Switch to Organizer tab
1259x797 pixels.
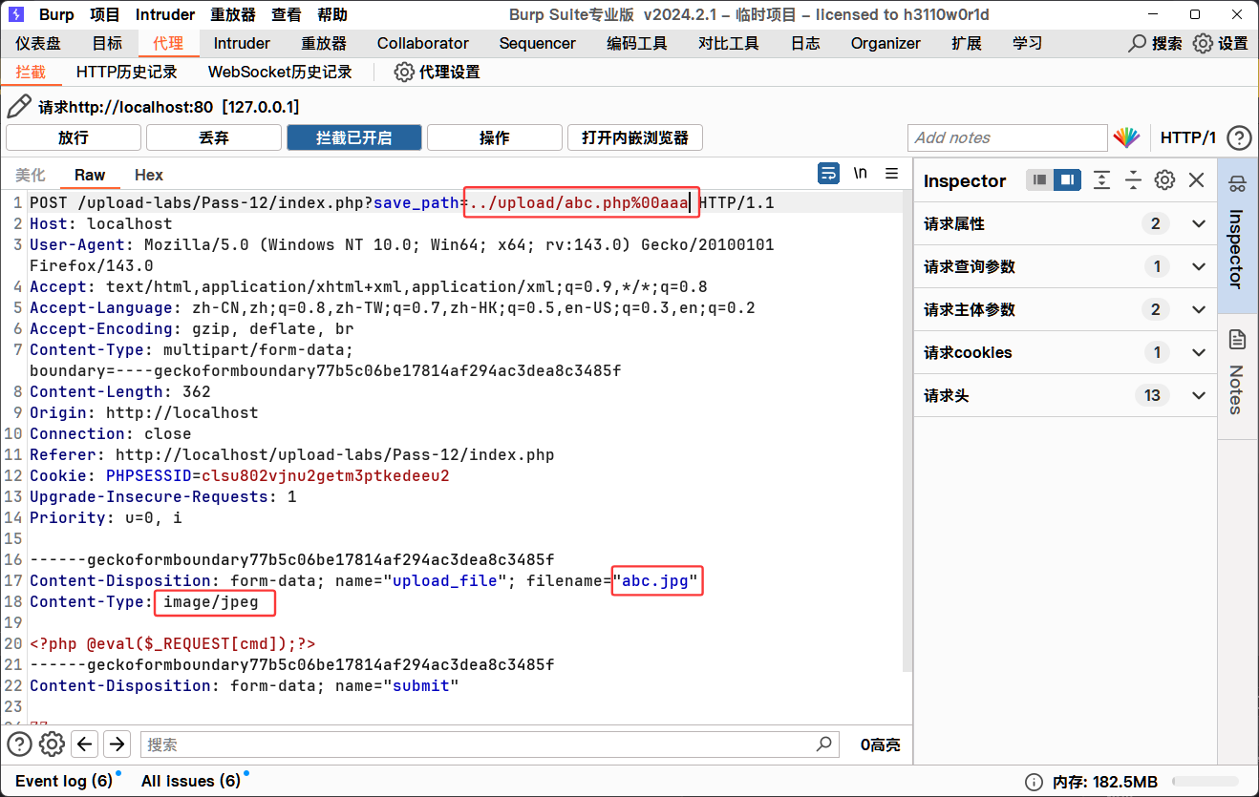[886, 44]
